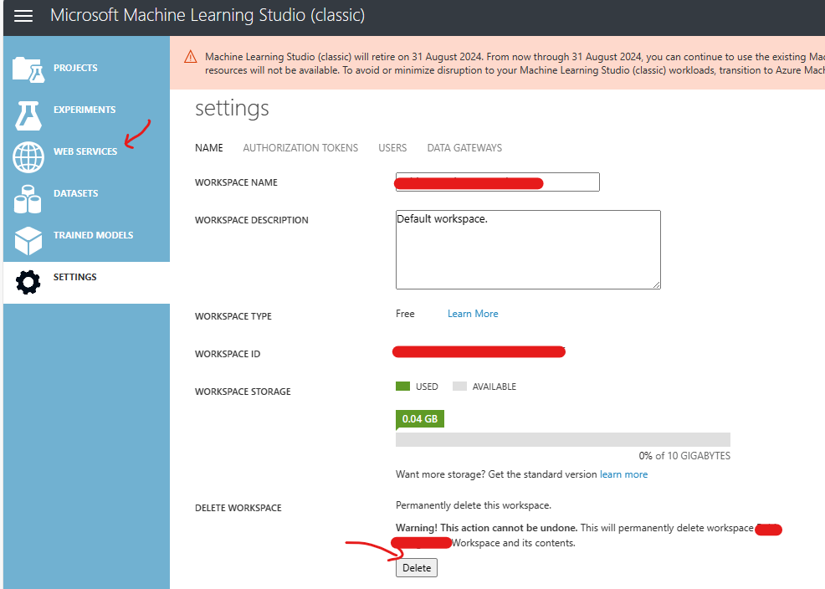
Task: Click the WORKSPACE TYPE label
Action: coord(233,316)
